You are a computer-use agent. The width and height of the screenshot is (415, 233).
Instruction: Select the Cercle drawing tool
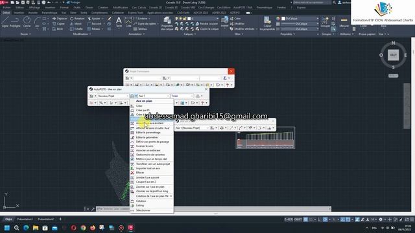point(27,22)
